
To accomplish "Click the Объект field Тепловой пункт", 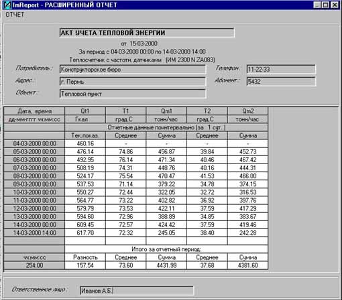I will pyautogui.click(x=133, y=94).
